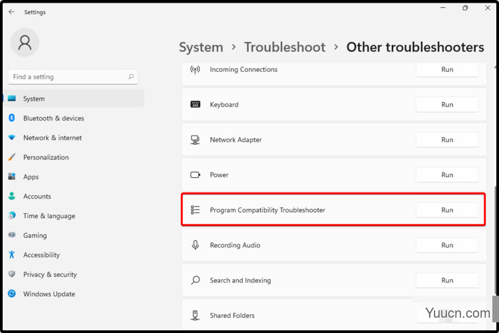Select the Incoming Connections label
499x333 pixels.
(x=244, y=69)
